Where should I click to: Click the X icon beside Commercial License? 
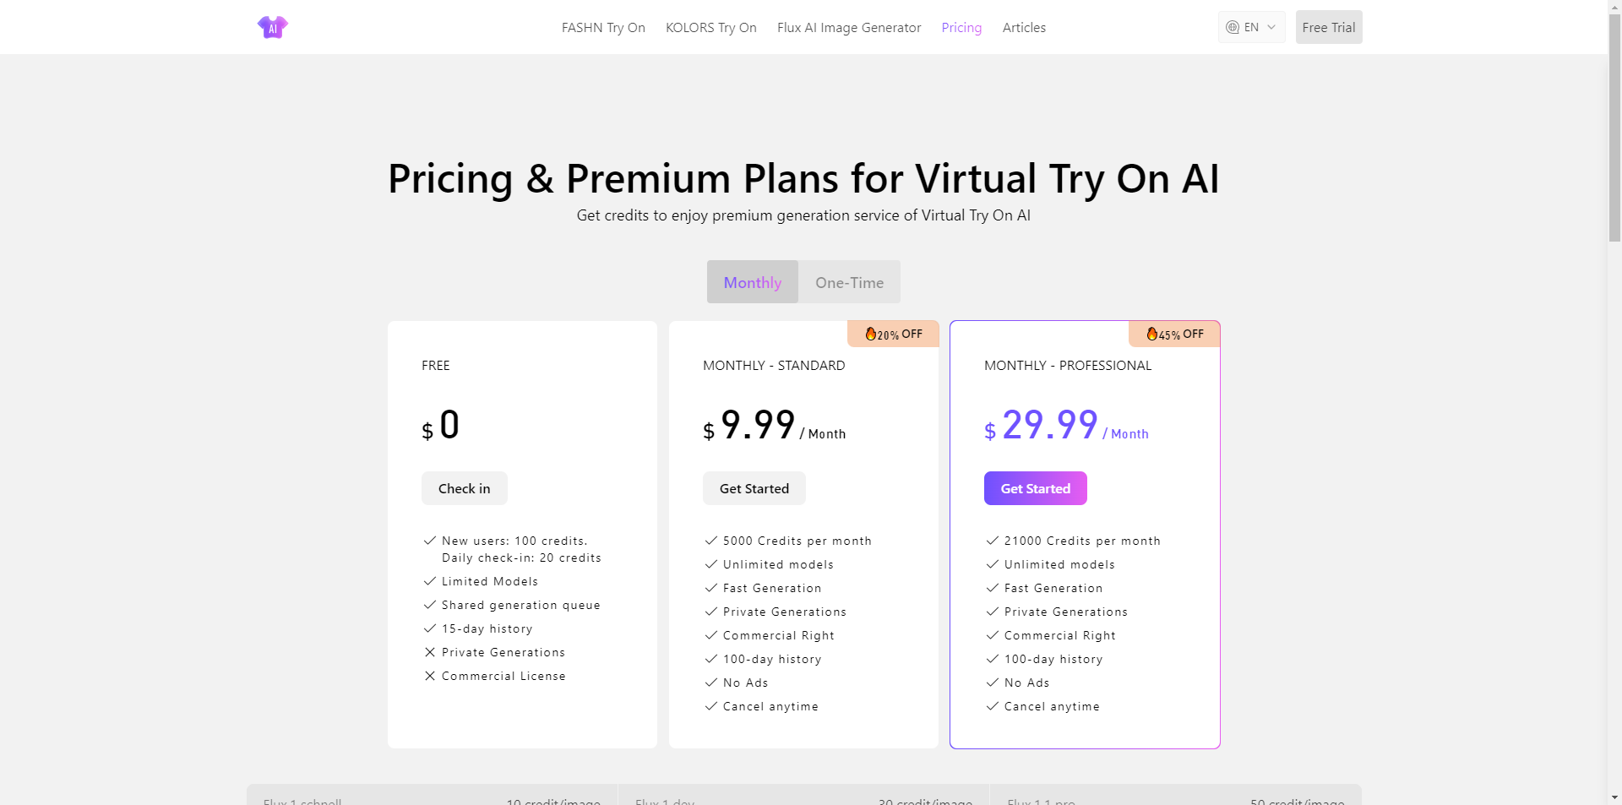pos(430,676)
